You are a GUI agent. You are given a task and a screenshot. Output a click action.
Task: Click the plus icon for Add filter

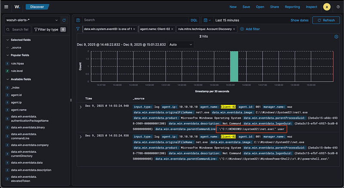[242, 29]
